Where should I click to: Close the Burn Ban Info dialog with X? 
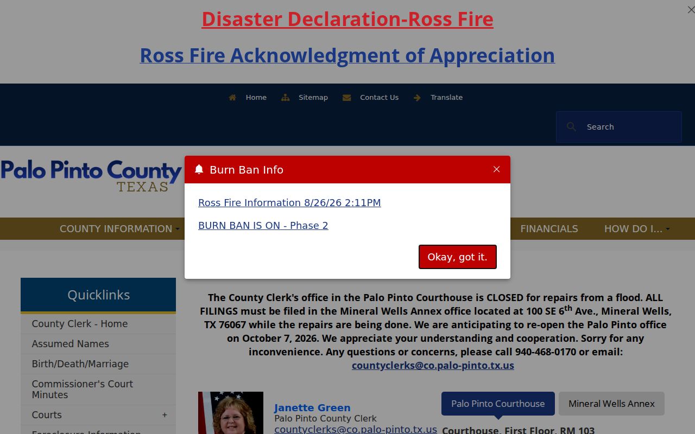pyautogui.click(x=496, y=169)
